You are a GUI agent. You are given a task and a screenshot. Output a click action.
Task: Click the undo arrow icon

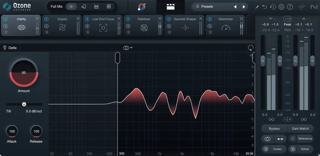tap(264, 7)
